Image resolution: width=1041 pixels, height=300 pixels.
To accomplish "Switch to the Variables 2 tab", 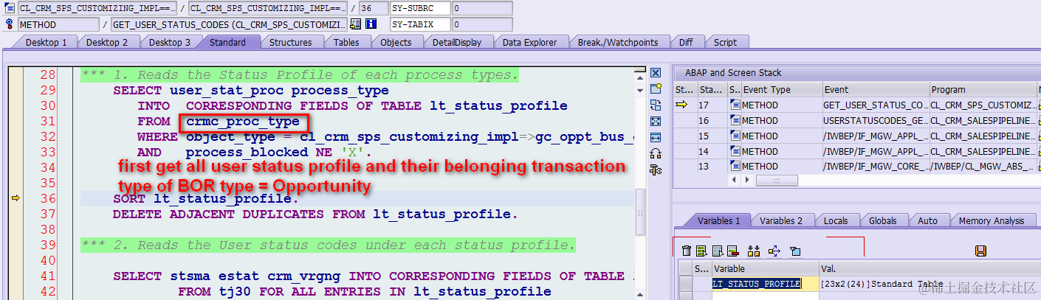I will (781, 220).
